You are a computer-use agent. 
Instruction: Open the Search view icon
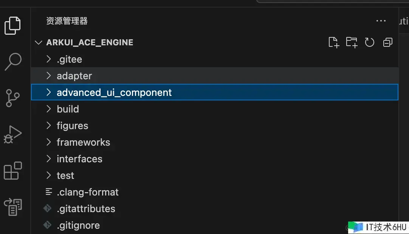coord(13,62)
